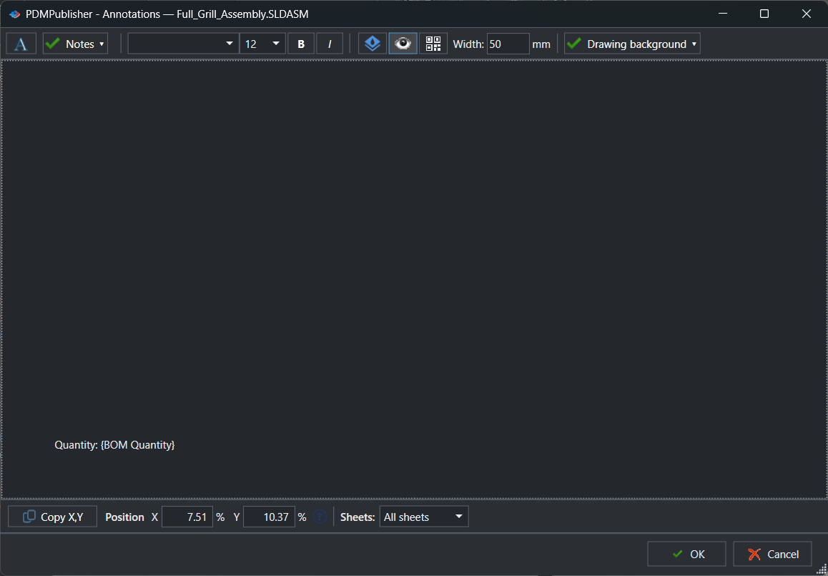Open the Sheets 'All sheets' dropdown
This screenshot has height=576, width=828.
coord(423,517)
